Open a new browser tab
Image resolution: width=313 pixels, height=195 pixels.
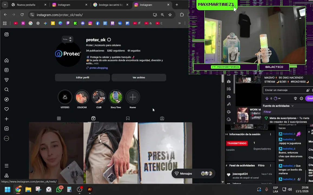177,5
